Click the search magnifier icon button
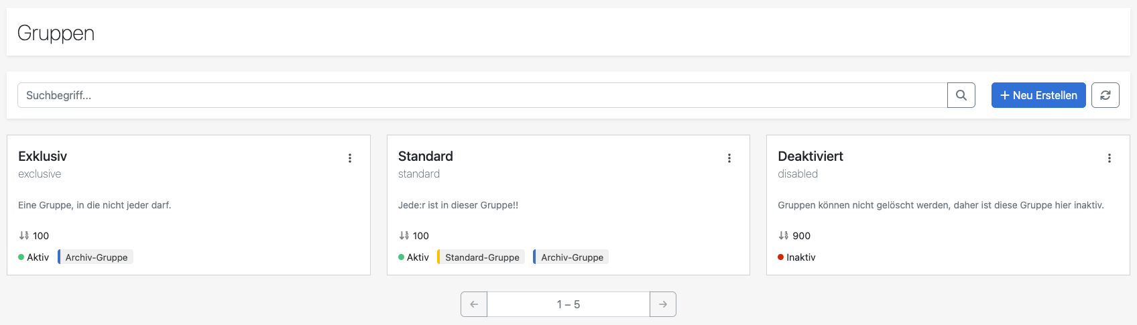 (x=961, y=95)
